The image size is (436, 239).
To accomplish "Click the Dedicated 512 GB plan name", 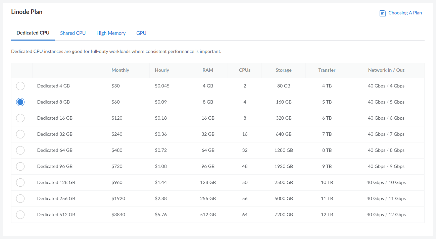I will click(56, 215).
